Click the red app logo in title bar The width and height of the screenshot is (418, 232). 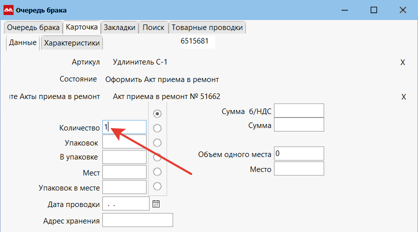(9, 10)
